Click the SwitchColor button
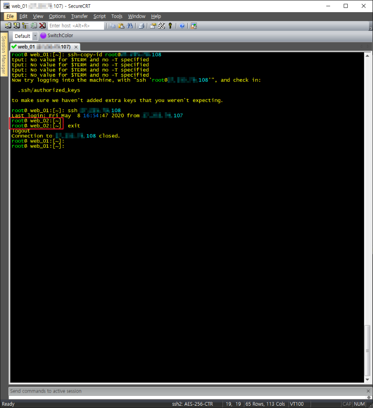 [x=57, y=36]
